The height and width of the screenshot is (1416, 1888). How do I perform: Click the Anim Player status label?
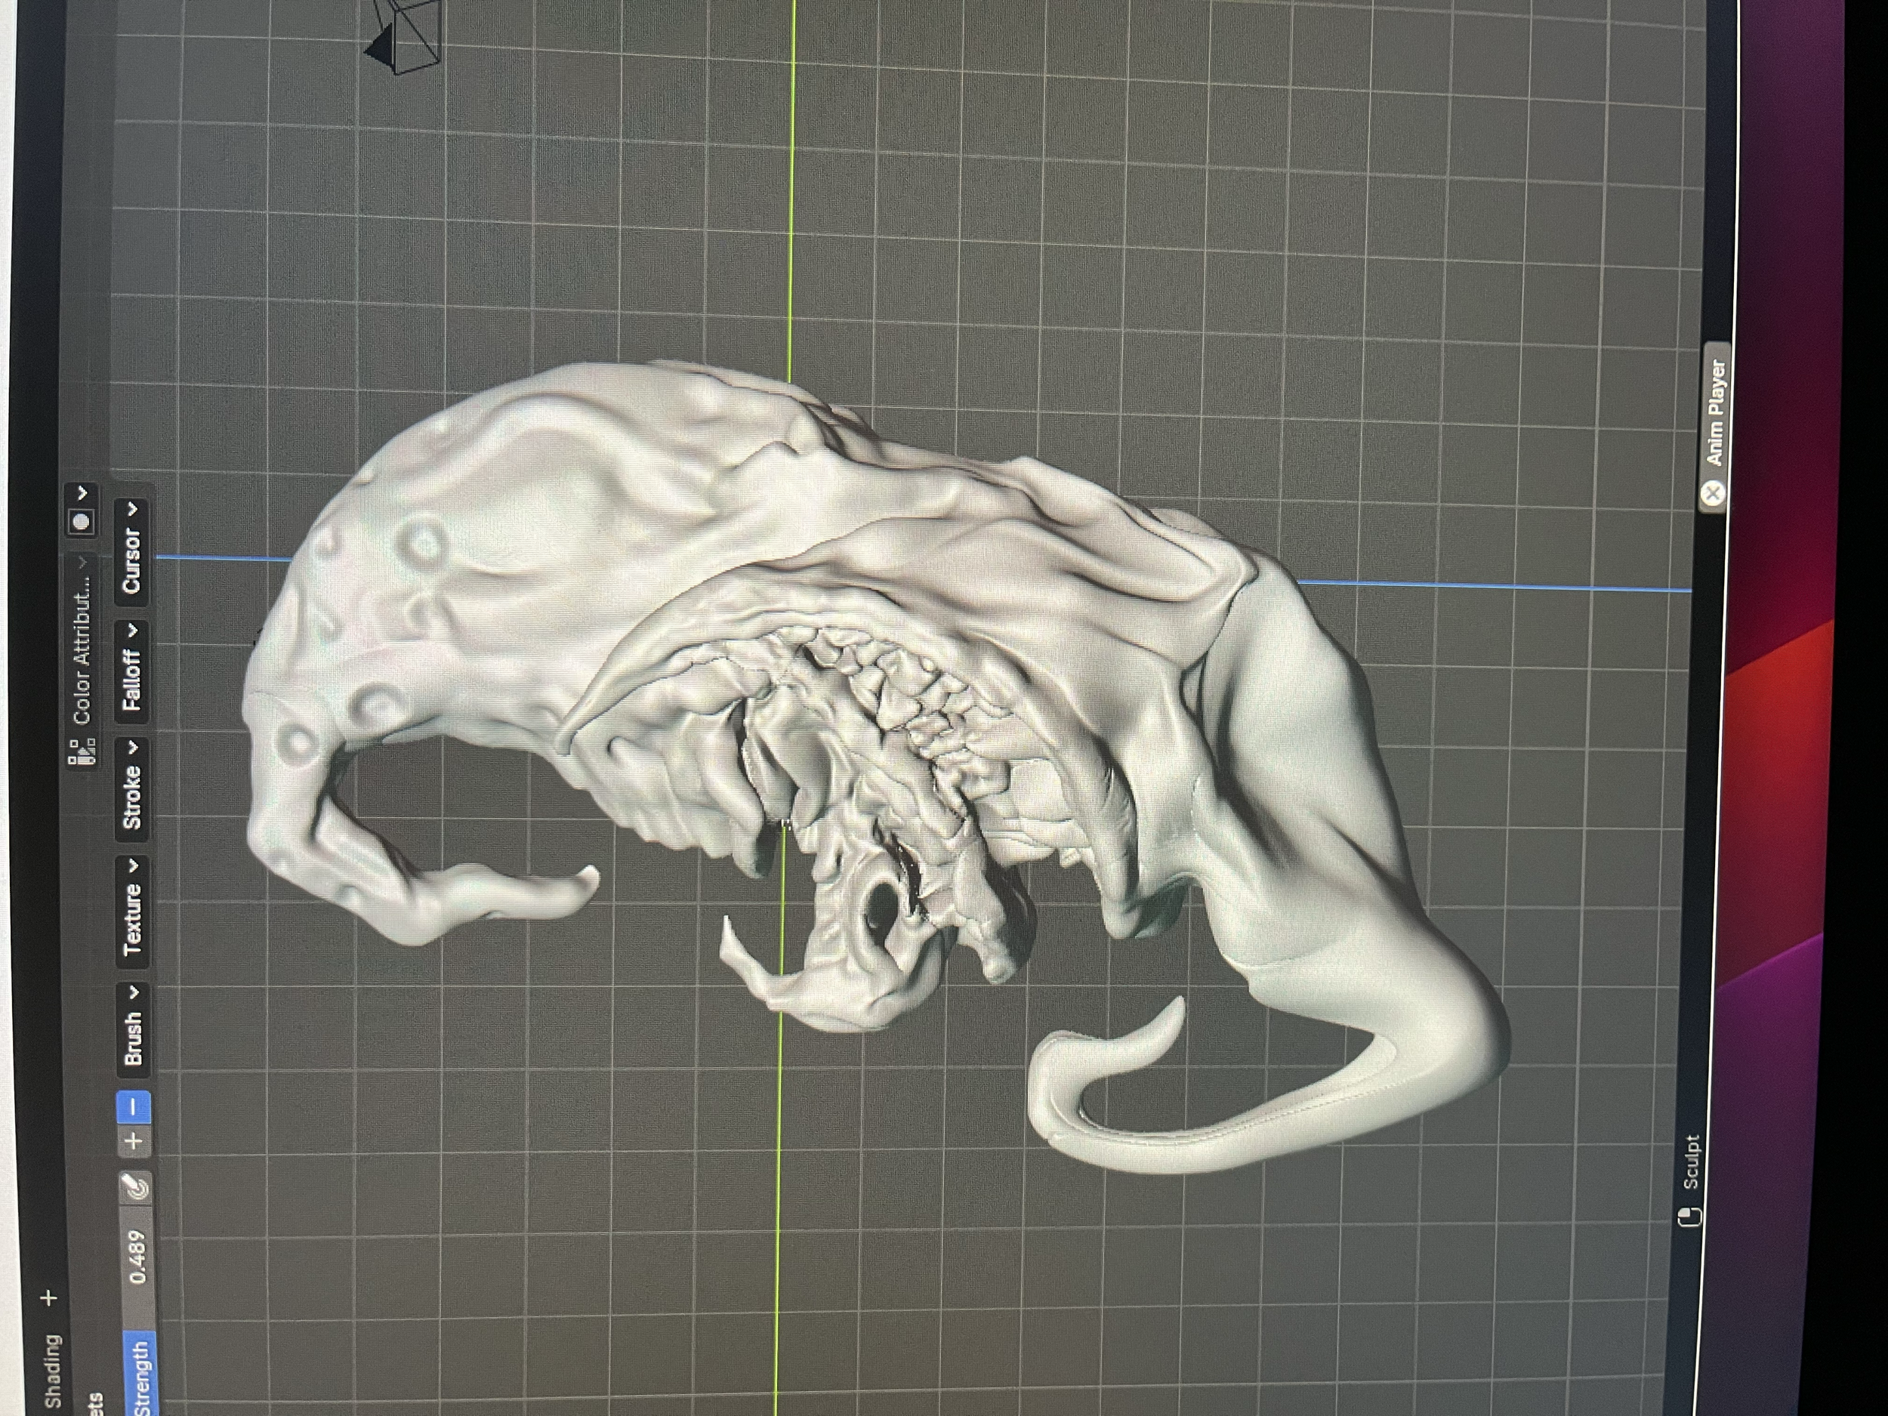coord(1717,414)
